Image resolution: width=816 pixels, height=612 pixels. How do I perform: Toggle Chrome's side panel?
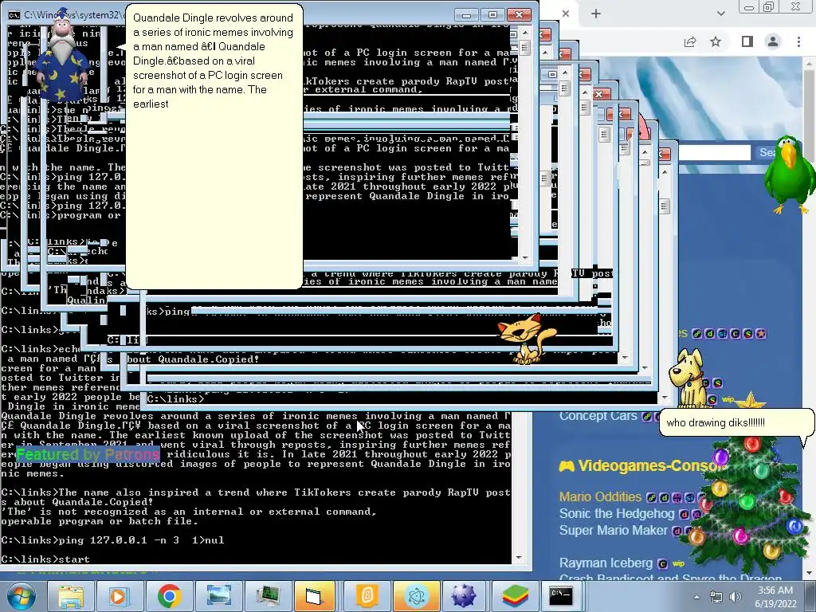747,41
